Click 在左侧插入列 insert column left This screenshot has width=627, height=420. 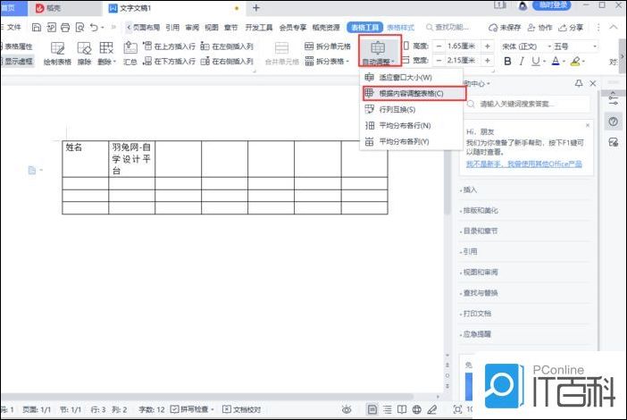tap(227, 46)
